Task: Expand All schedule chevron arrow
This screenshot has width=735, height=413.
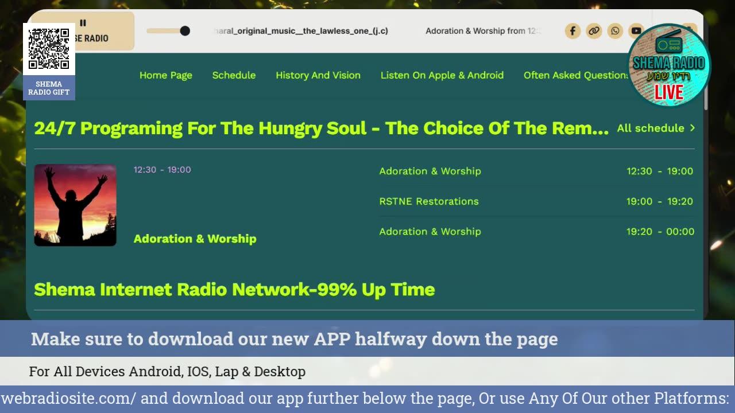Action: [x=692, y=128]
